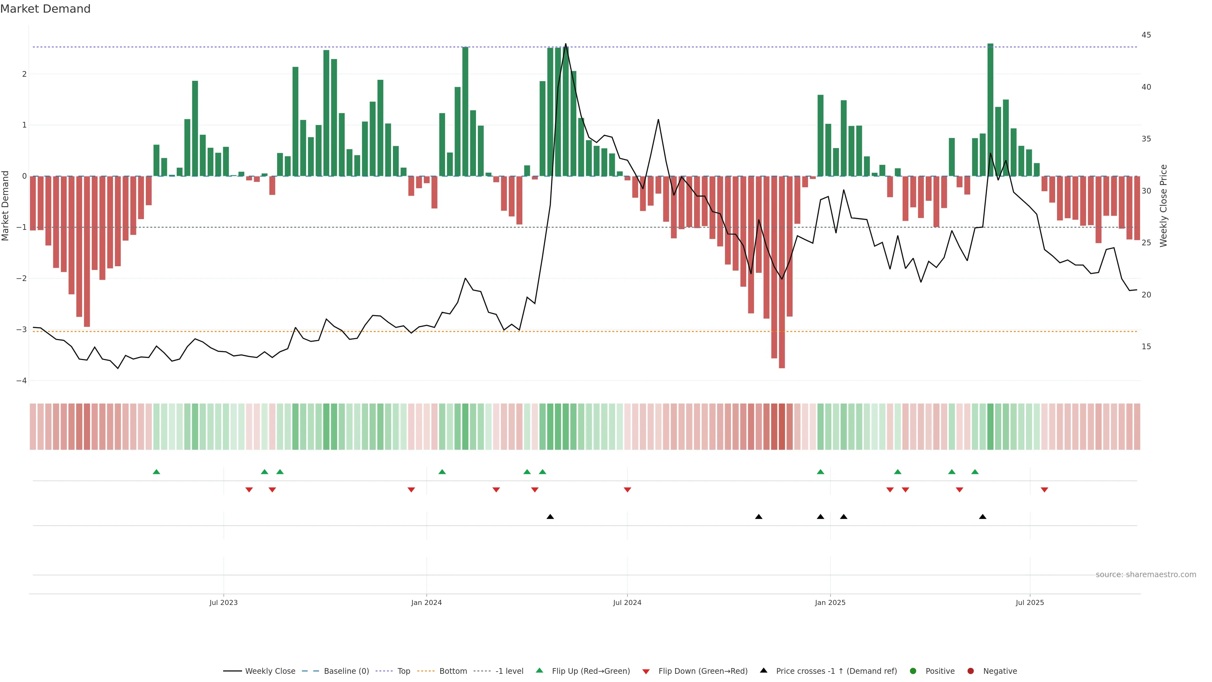Click the Market Demand chart title
1212x682 pixels.
45,9
